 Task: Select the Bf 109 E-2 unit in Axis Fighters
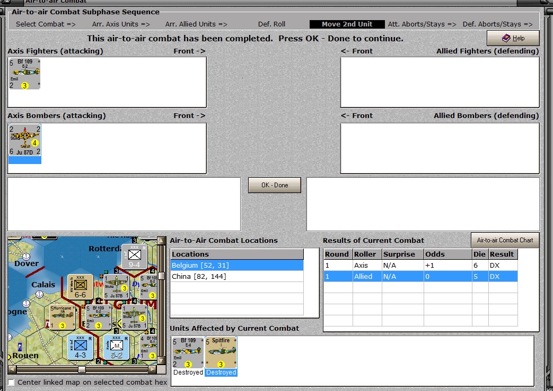point(24,74)
